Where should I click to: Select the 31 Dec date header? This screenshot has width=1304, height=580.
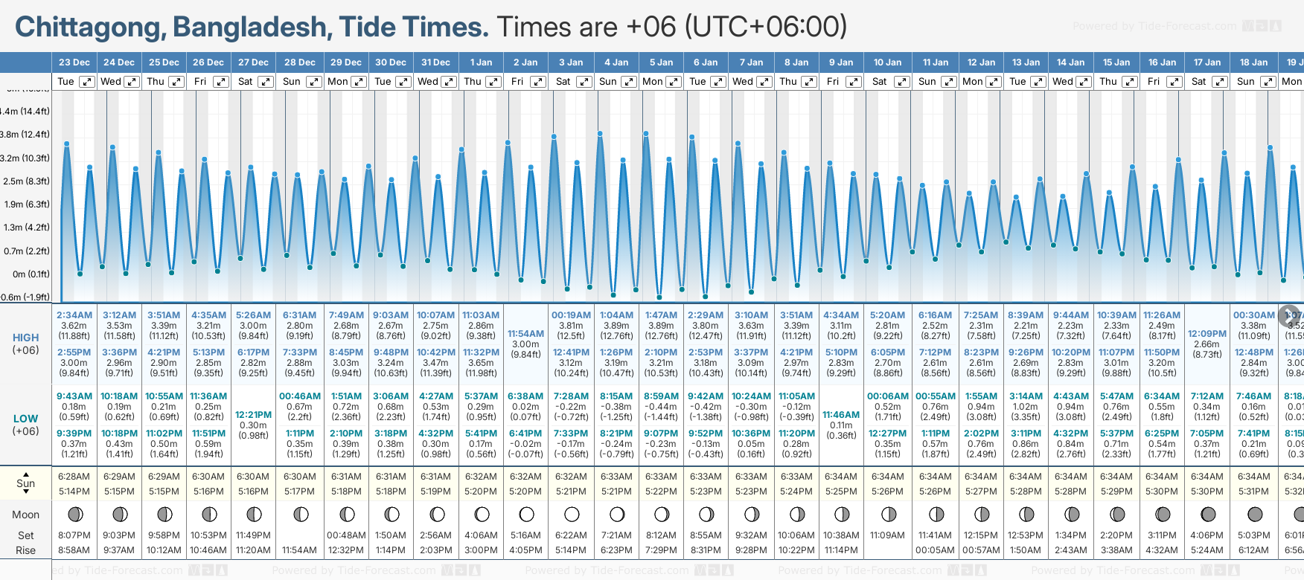435,62
